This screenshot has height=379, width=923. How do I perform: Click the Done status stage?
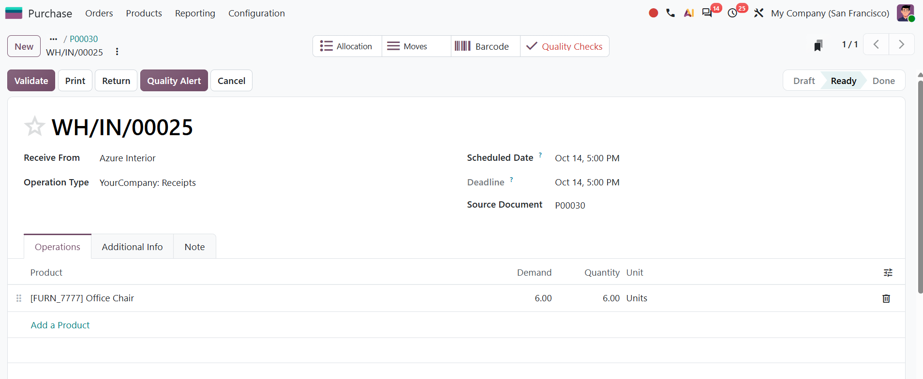click(x=883, y=81)
